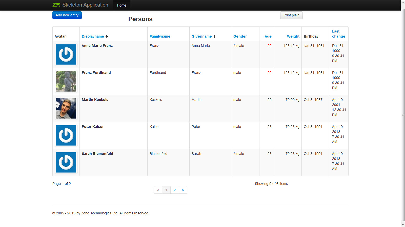Sort table by Familyname column
Screen dimensions: 405x227
click(160, 36)
